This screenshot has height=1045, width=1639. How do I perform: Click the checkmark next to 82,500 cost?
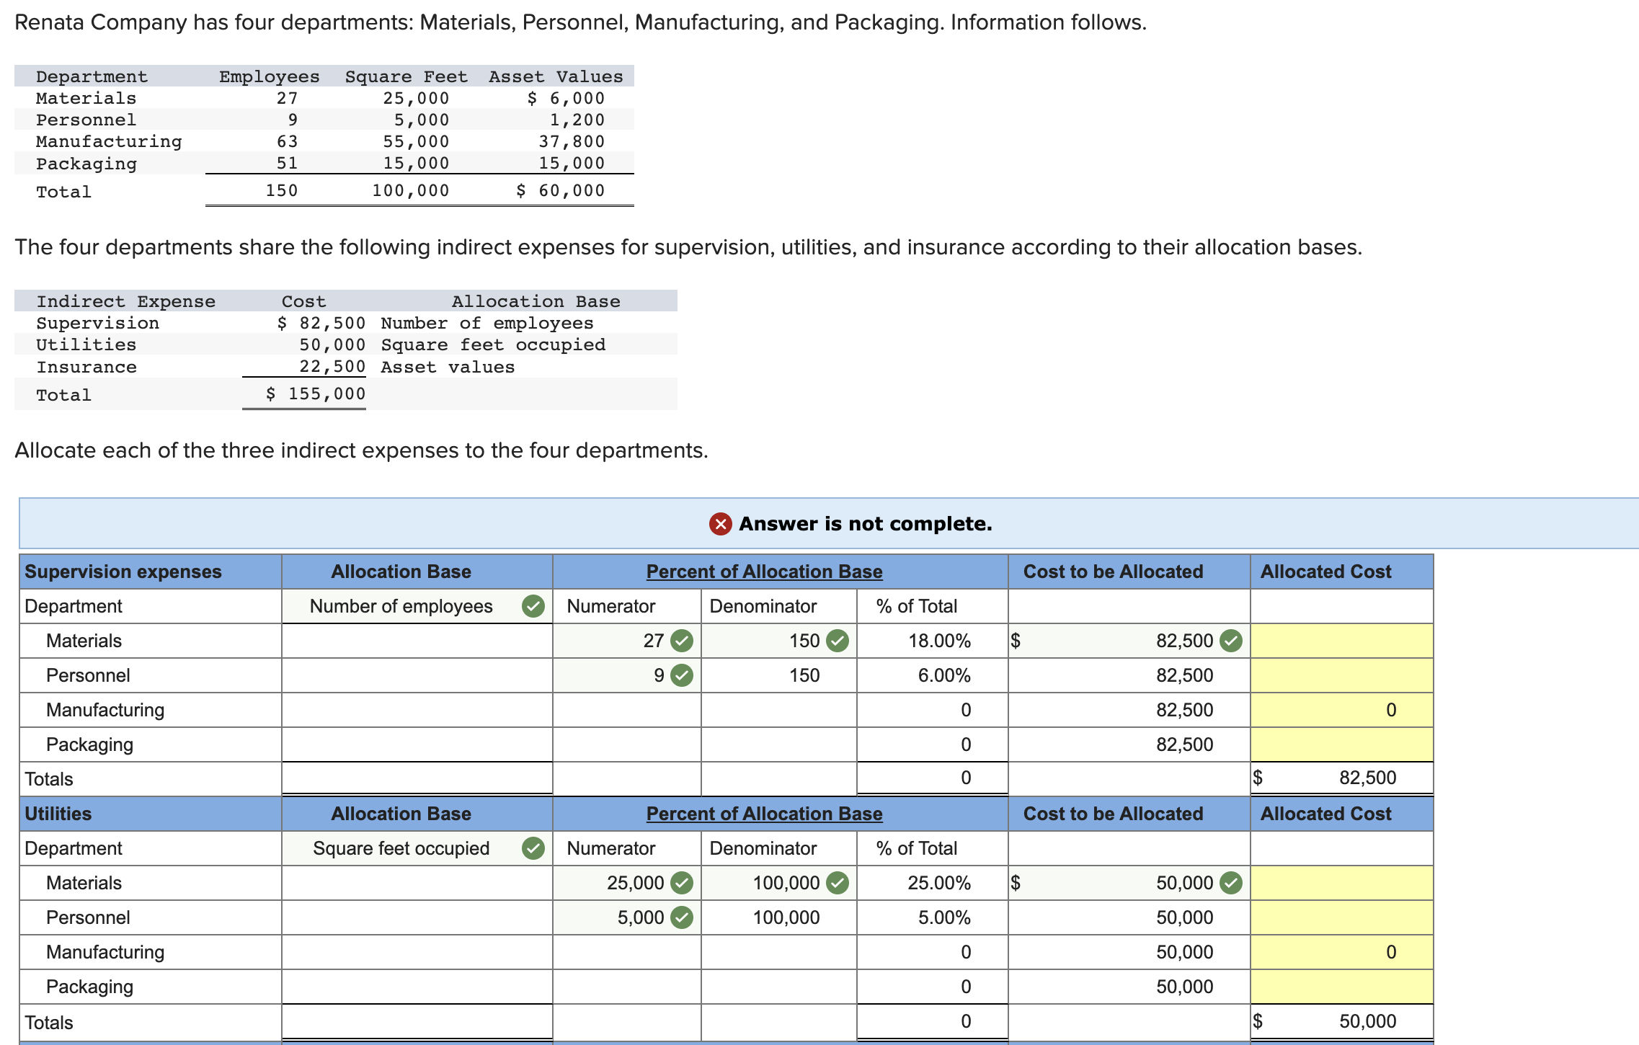click(1230, 641)
